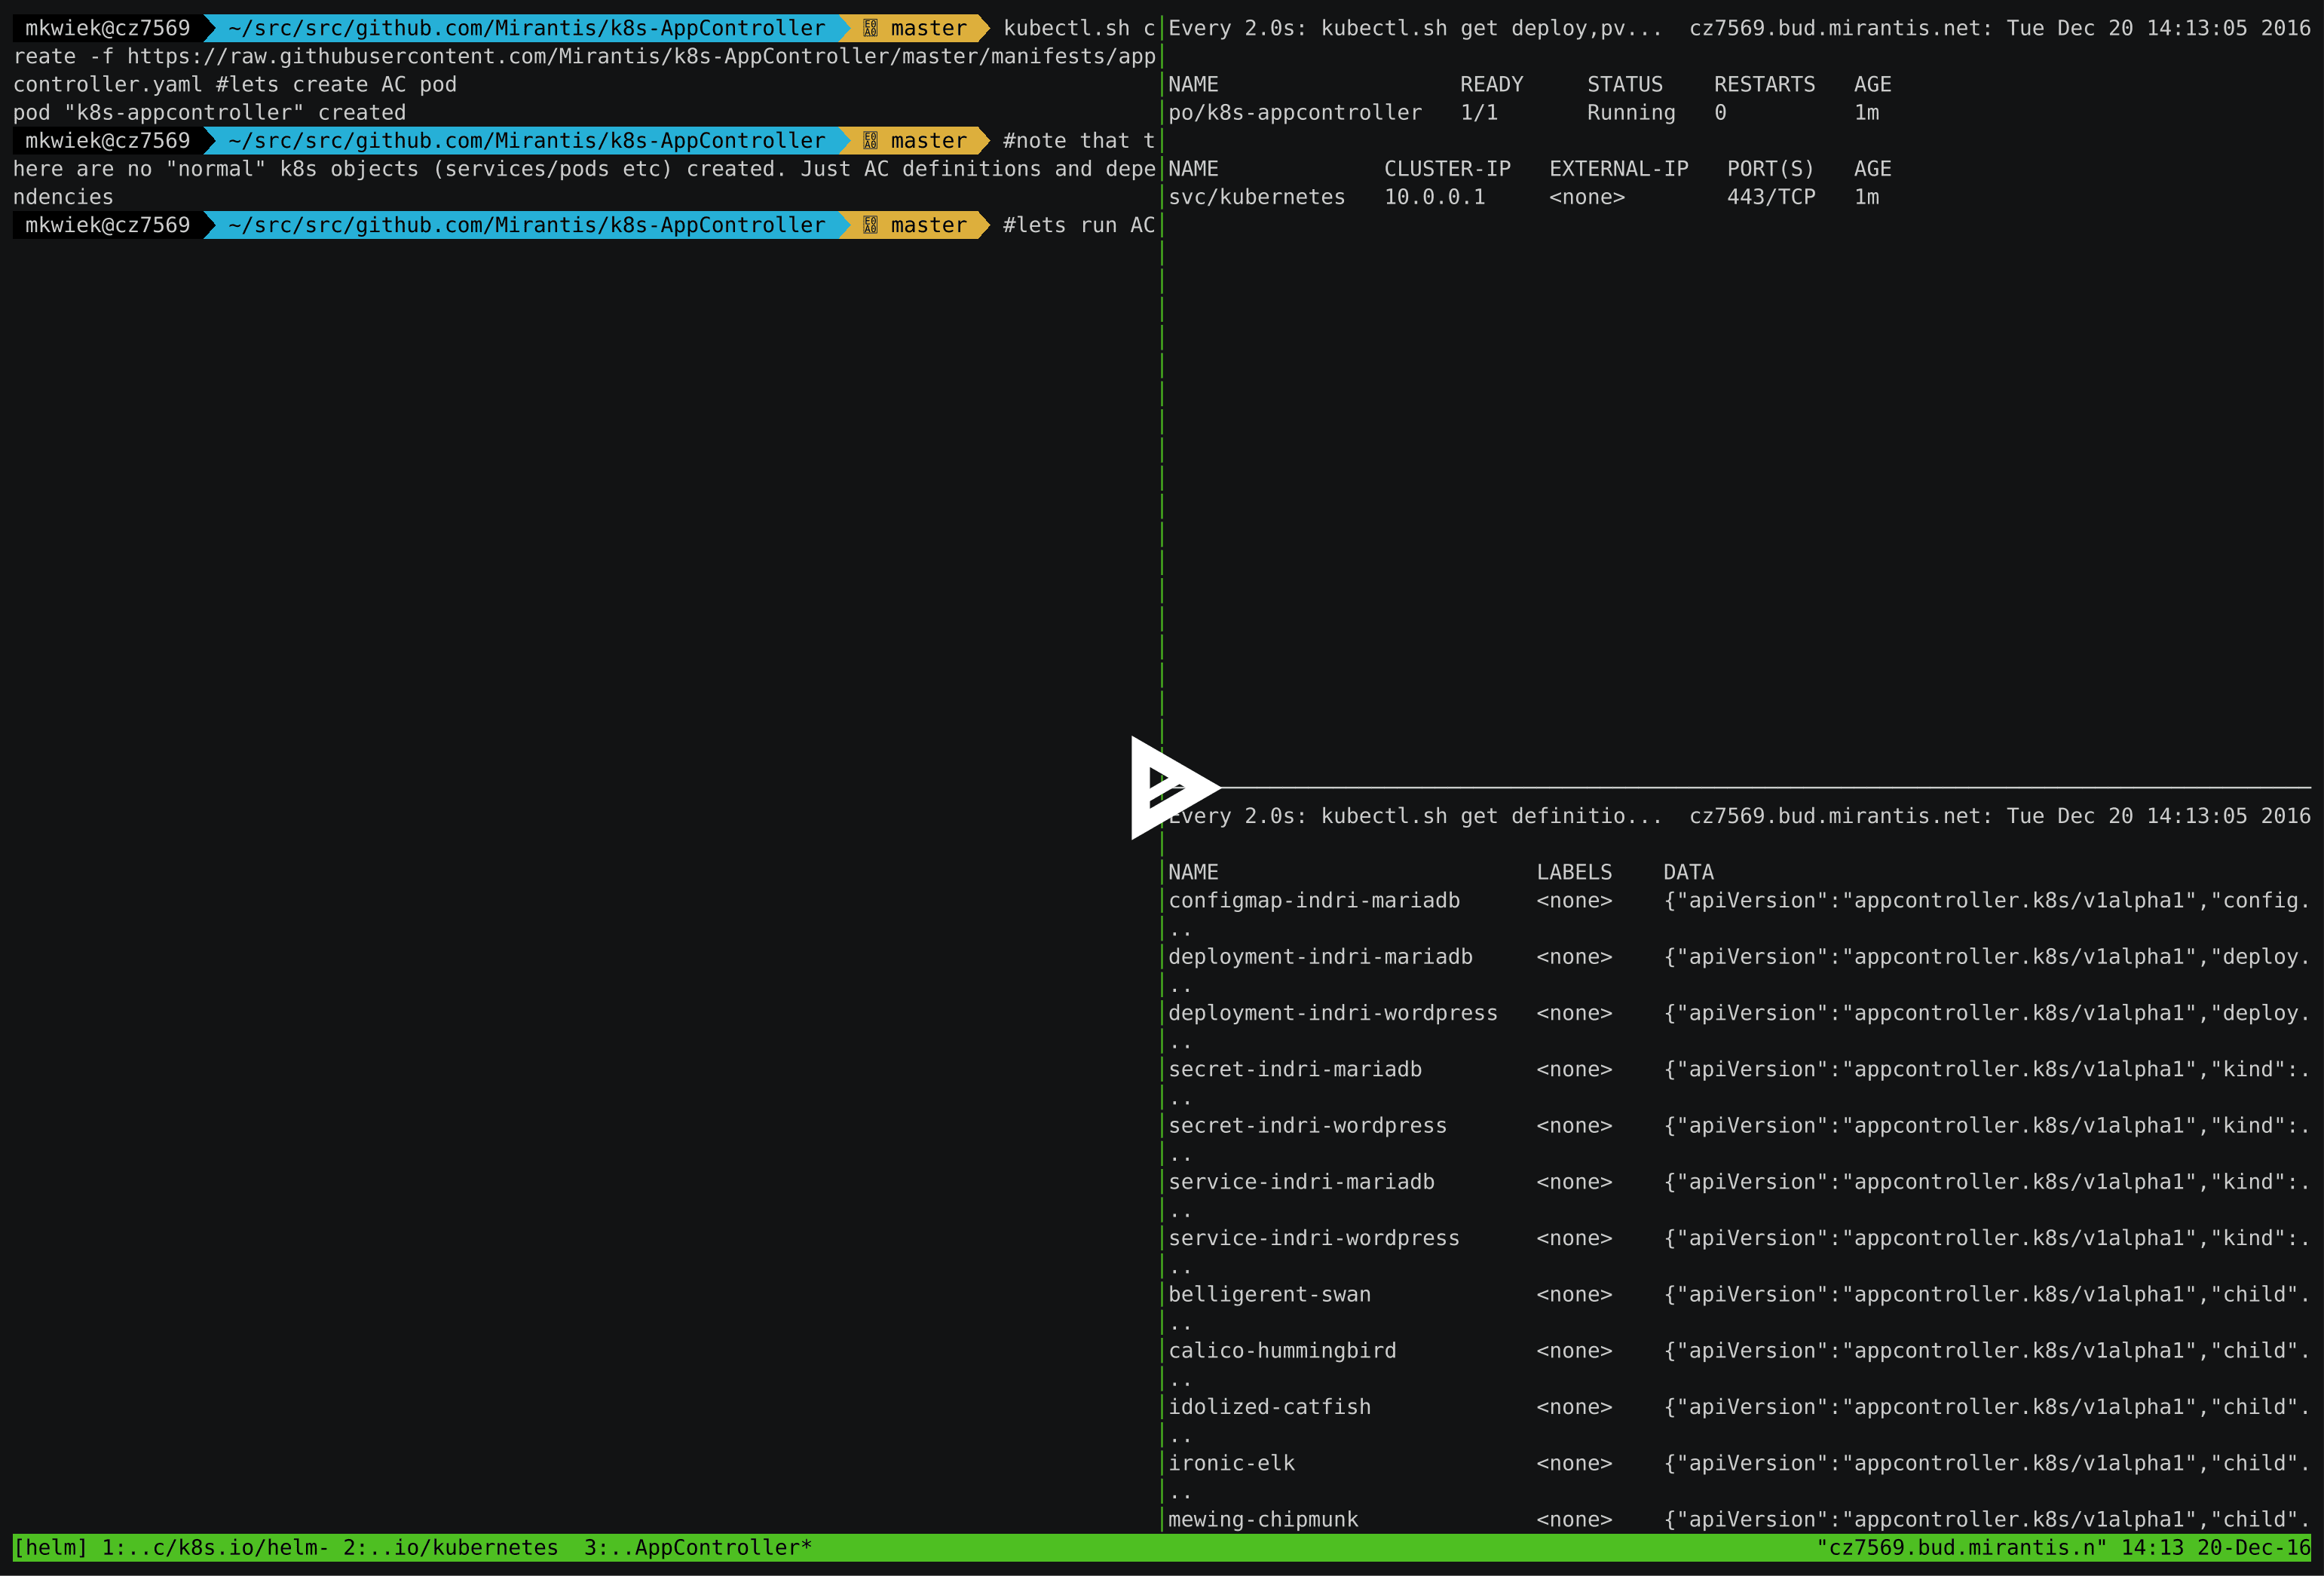2324x1576 pixels.
Task: Select deployment-indri-wordpress definition
Action: click(x=1333, y=1013)
